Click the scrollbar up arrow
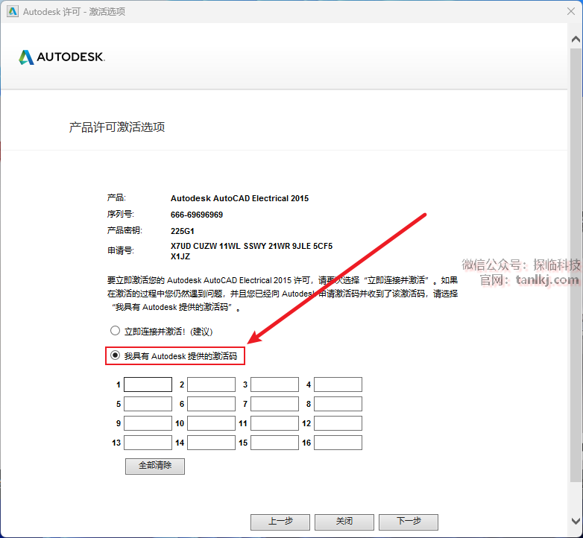Screen dimensions: 583x538 pos(576,39)
